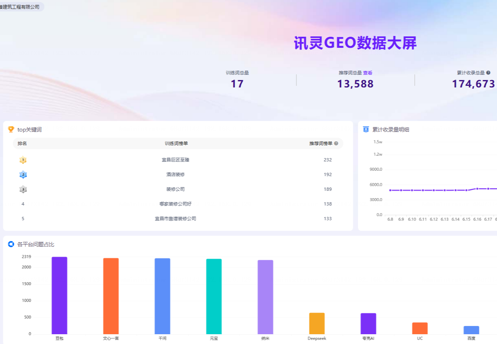Click the silver rank 3 medal icon
The image size is (497, 344).
point(23,189)
